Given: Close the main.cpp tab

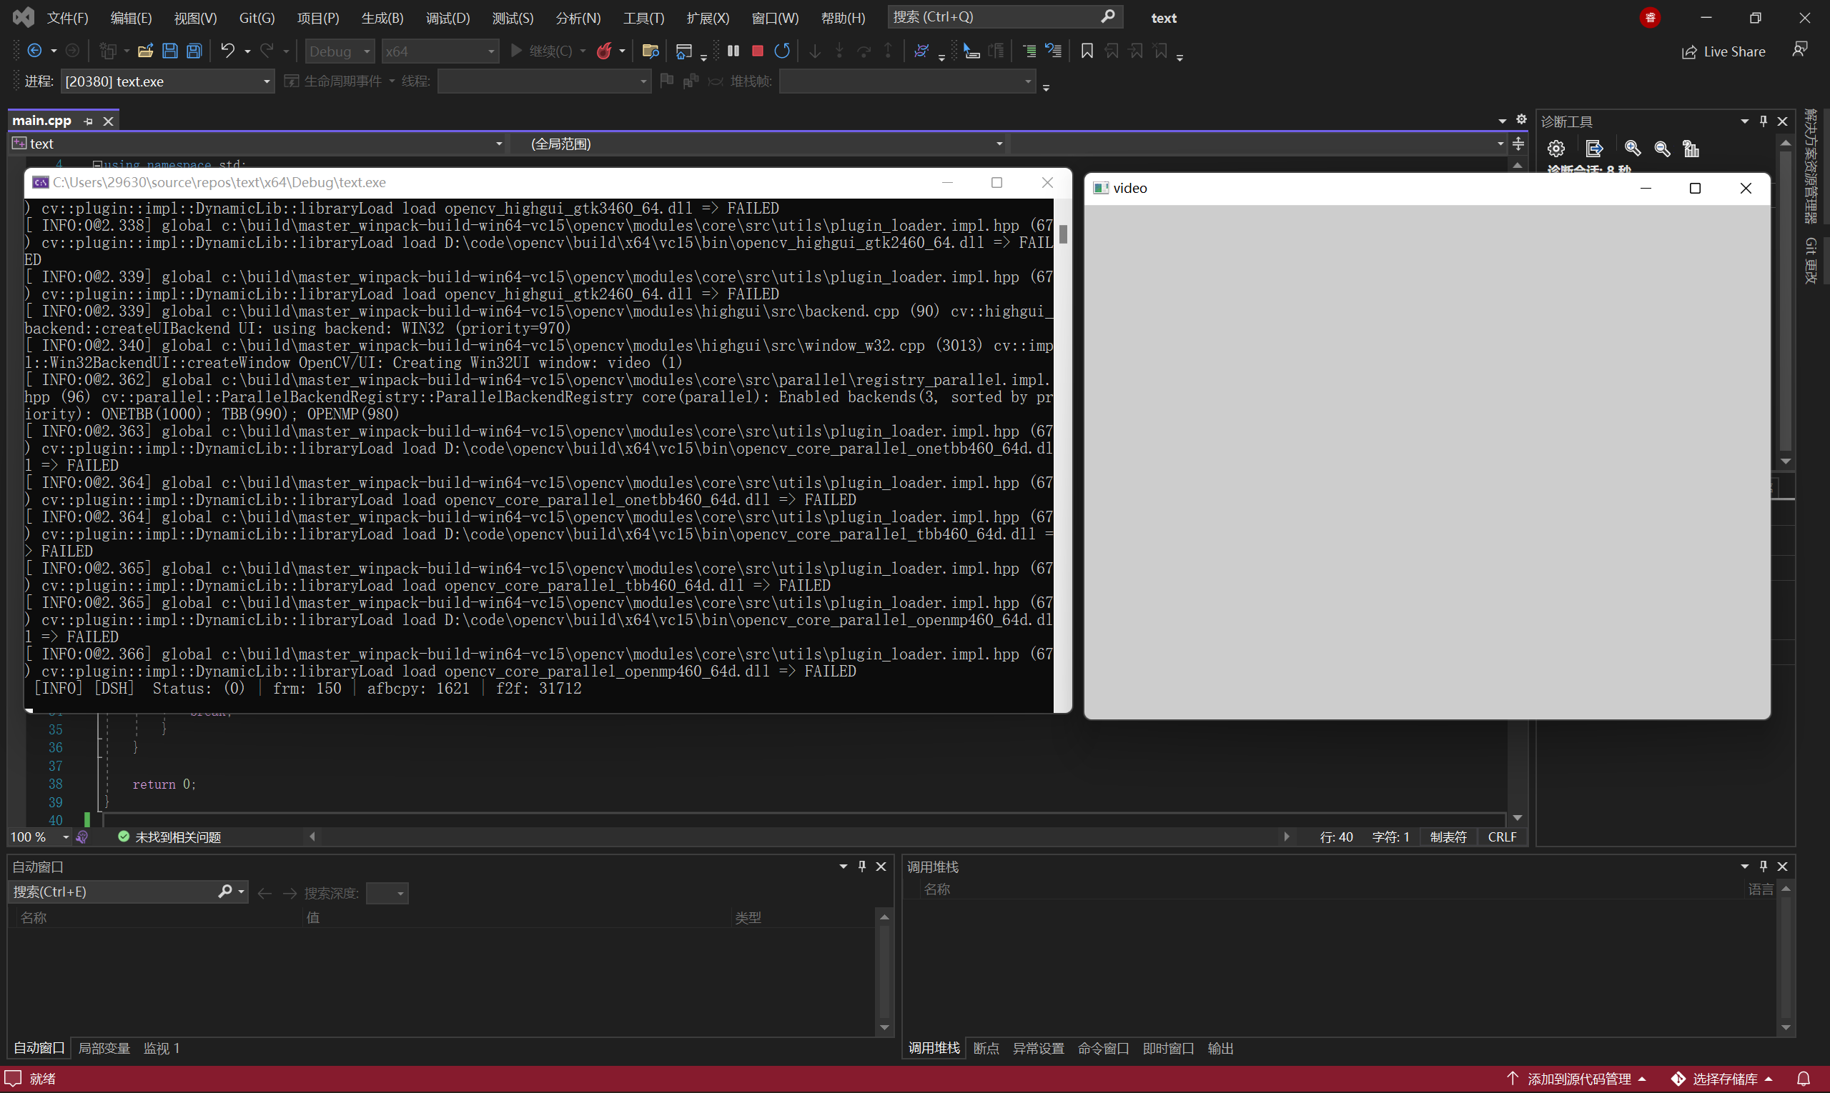Looking at the screenshot, I should click(x=109, y=121).
